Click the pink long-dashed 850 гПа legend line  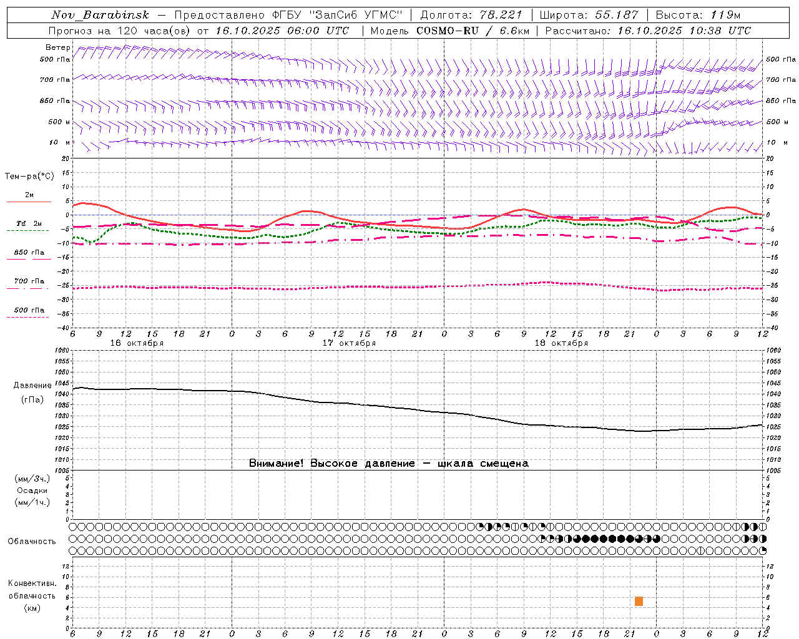pos(29,260)
